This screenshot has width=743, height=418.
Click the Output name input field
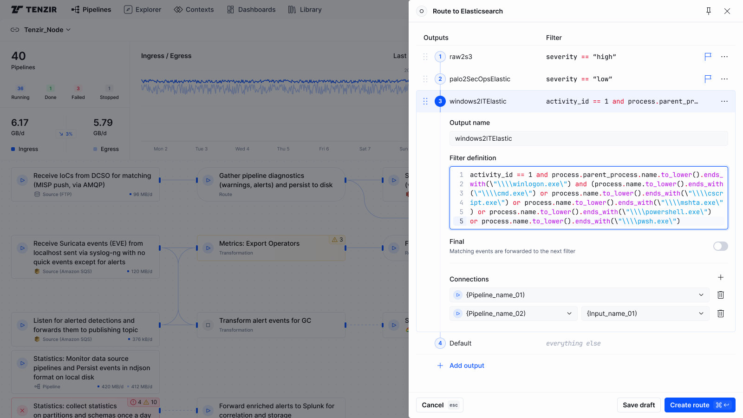[588, 138]
